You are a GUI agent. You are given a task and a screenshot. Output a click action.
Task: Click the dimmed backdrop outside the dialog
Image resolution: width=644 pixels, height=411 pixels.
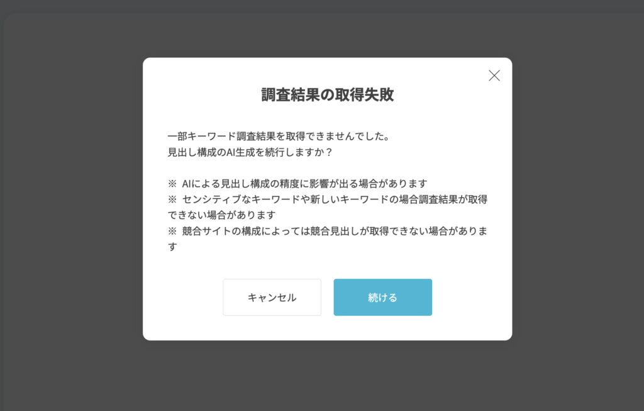70,205
